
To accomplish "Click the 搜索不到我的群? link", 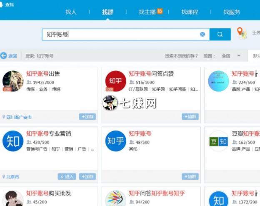I will coord(181,56).
